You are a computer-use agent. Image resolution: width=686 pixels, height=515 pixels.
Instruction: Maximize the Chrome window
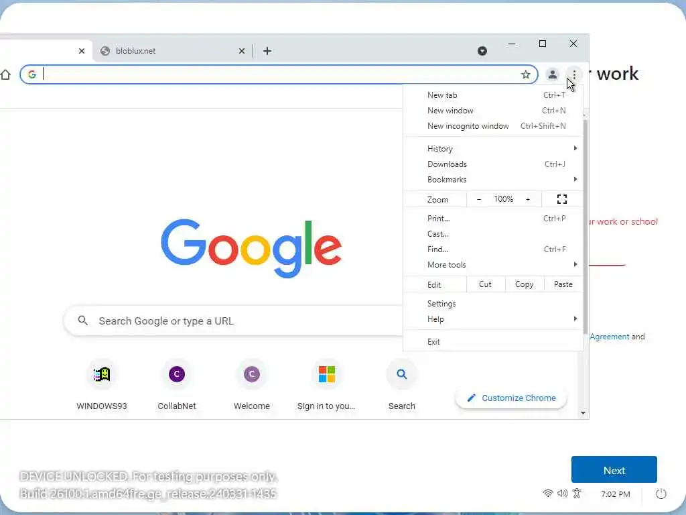click(x=543, y=44)
